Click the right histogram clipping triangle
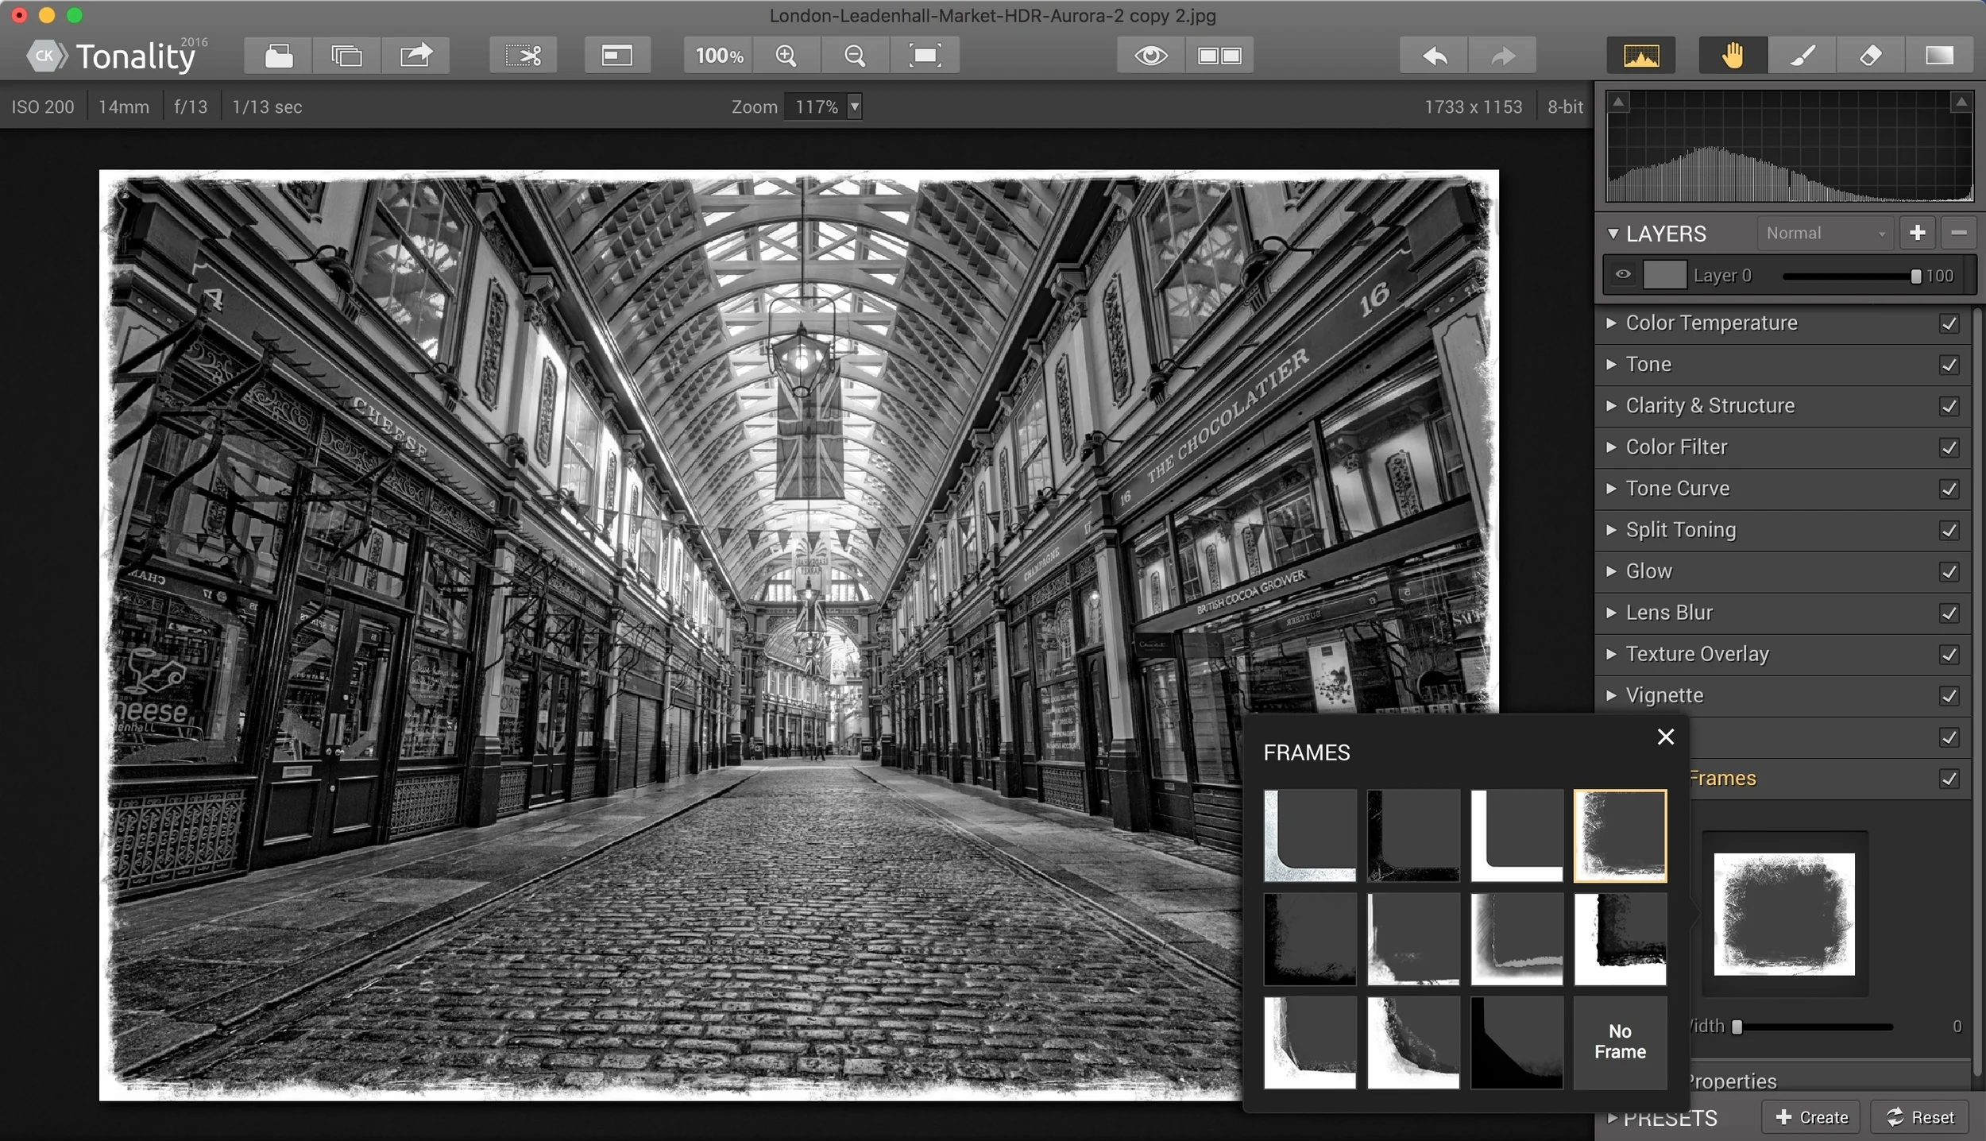This screenshot has height=1141, width=1986. (1961, 102)
